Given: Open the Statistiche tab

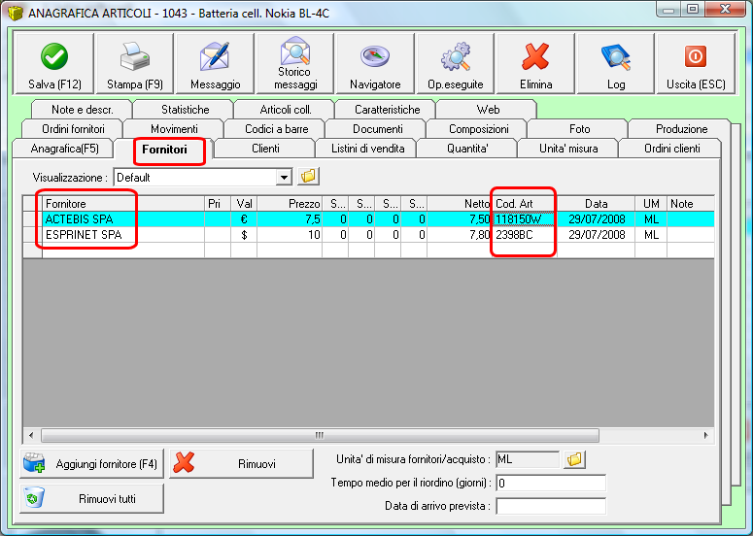Looking at the screenshot, I should pos(185,110).
